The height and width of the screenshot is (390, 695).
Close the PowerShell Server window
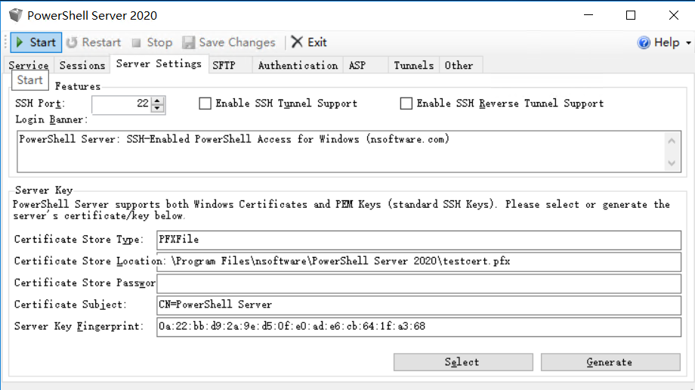(673, 15)
